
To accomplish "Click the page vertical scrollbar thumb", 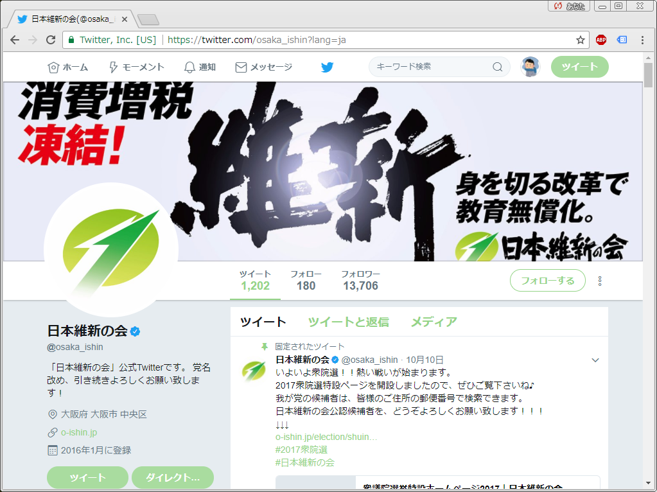I will click(648, 75).
